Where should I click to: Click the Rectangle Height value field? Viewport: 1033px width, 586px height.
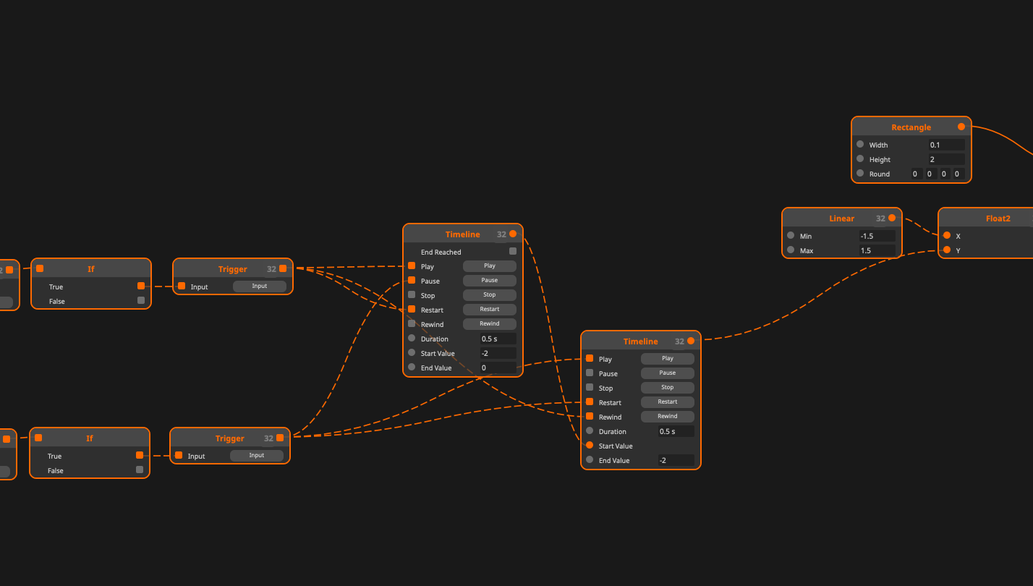[945, 159]
